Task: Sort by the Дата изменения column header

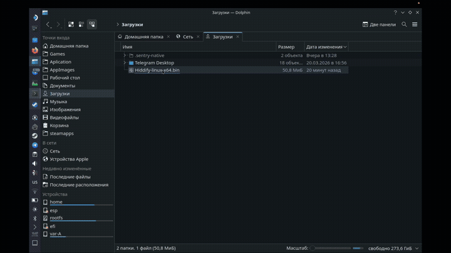Action: [x=326, y=47]
